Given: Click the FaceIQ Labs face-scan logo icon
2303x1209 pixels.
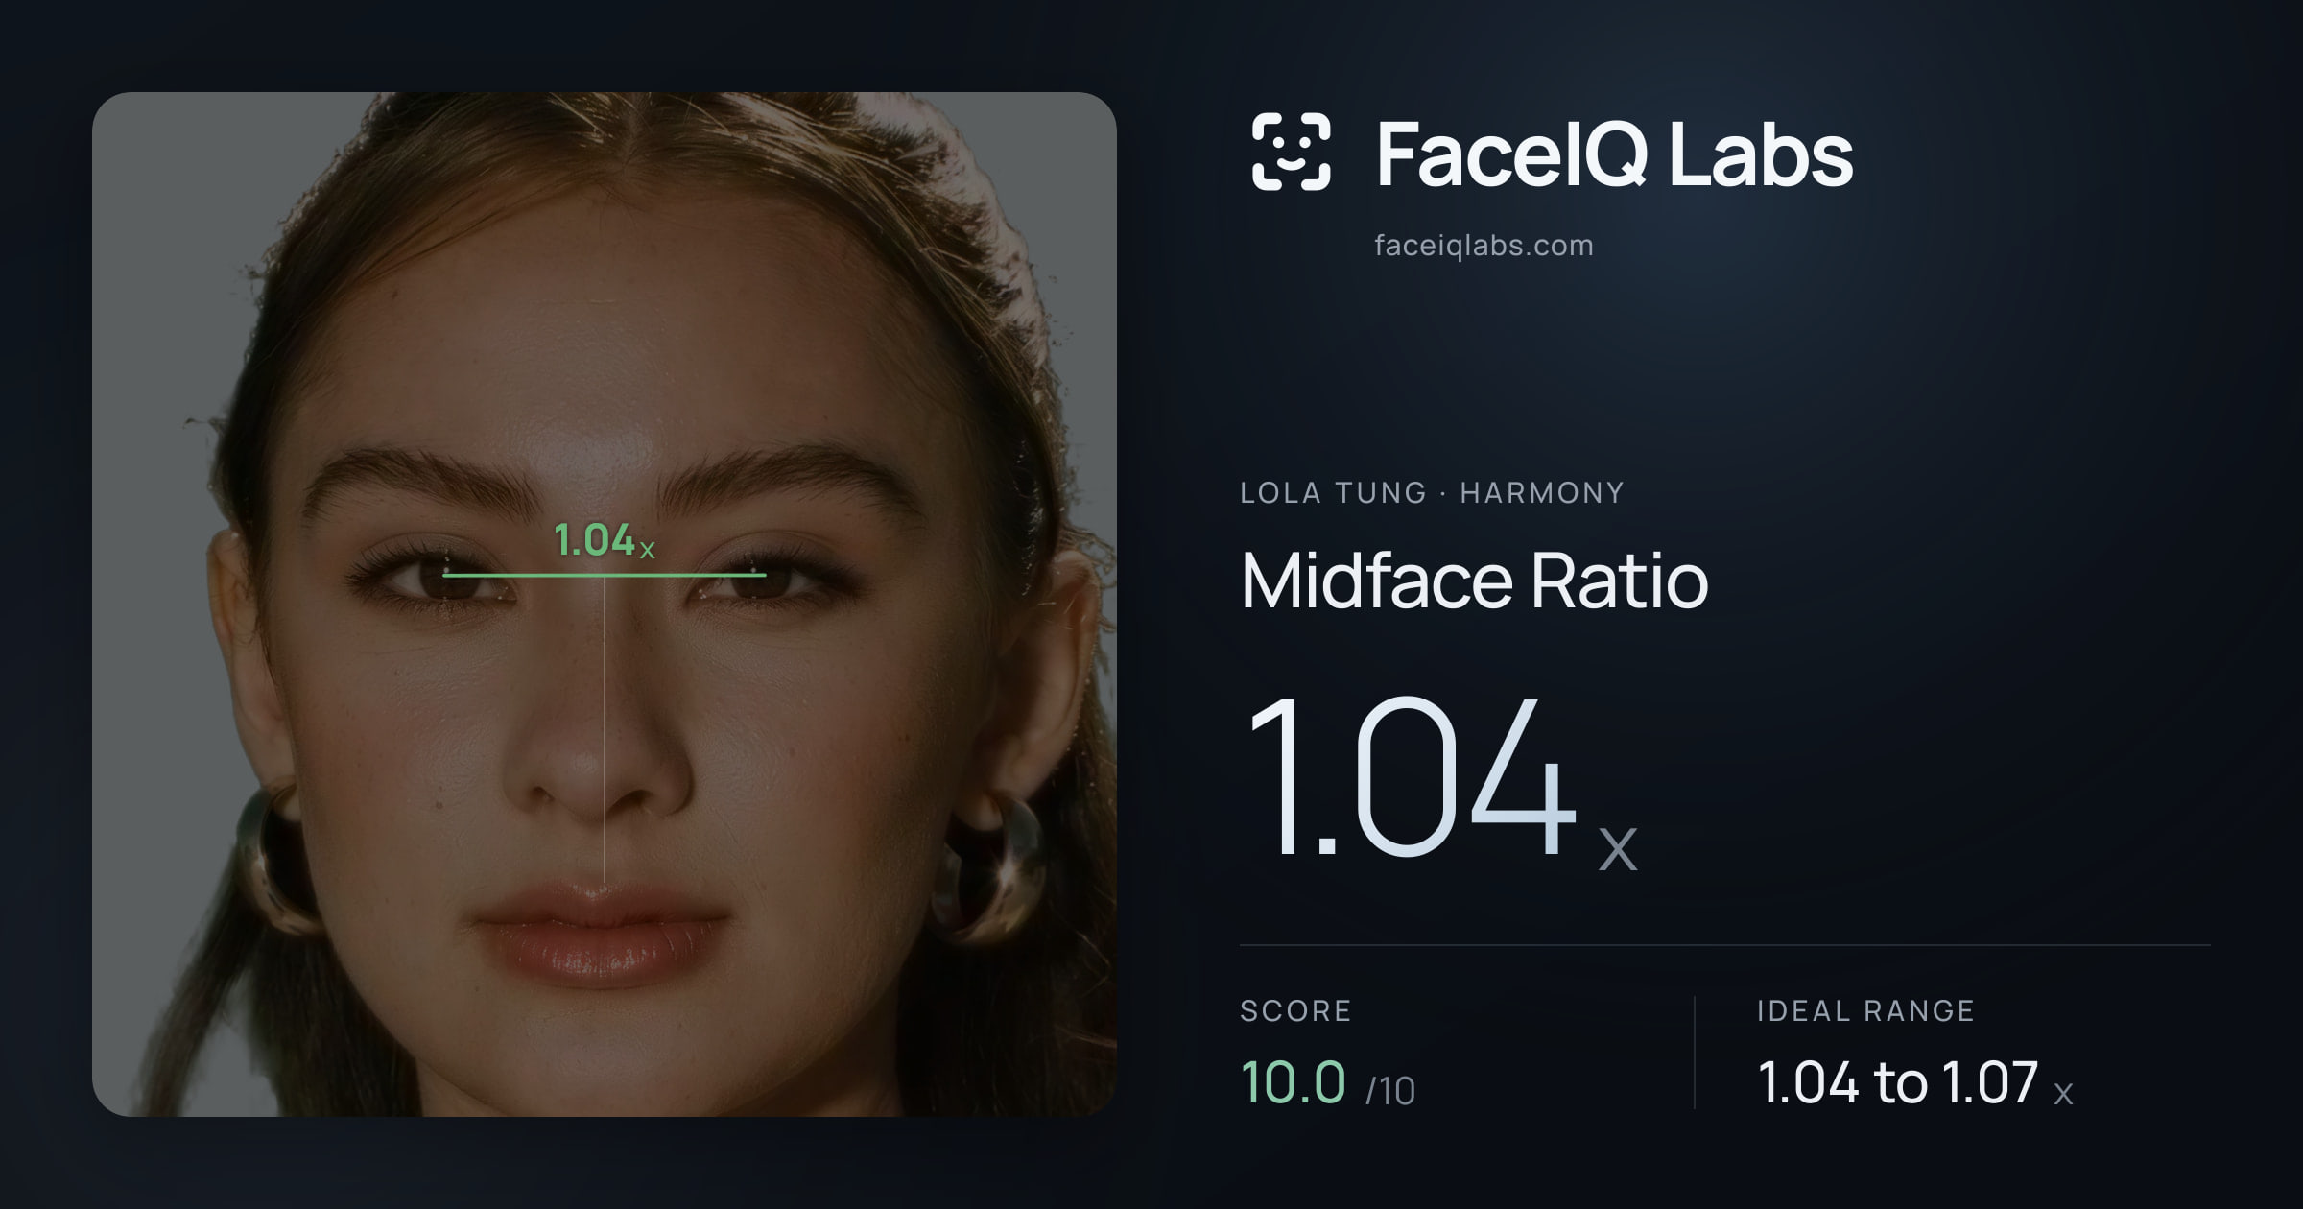Looking at the screenshot, I should [1291, 152].
